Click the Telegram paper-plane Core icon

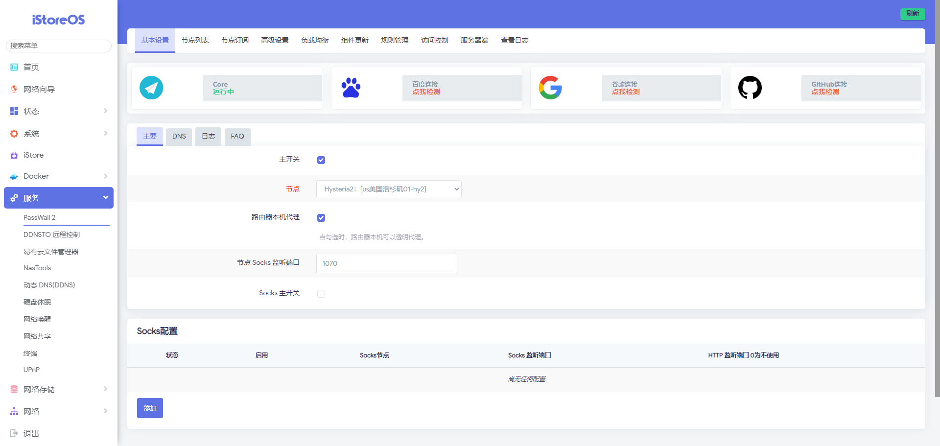[x=151, y=88]
